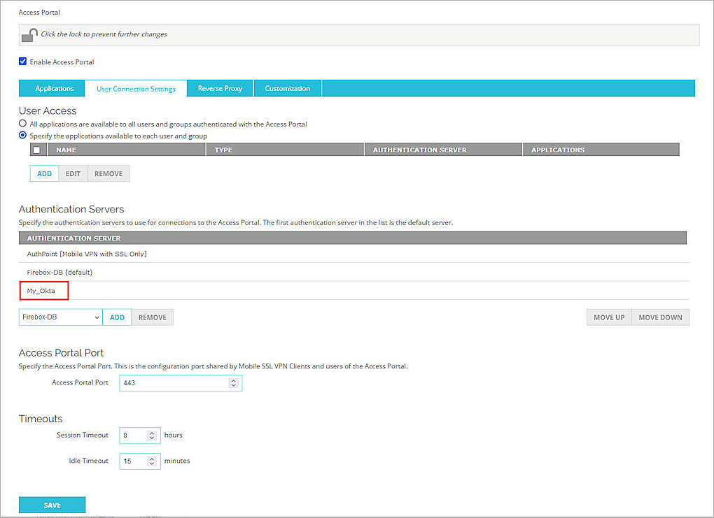Click the Access Portal Port stepper up arrow

point(233,380)
